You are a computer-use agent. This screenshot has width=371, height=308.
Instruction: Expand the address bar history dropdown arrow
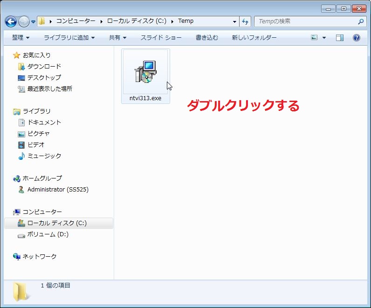click(234, 21)
